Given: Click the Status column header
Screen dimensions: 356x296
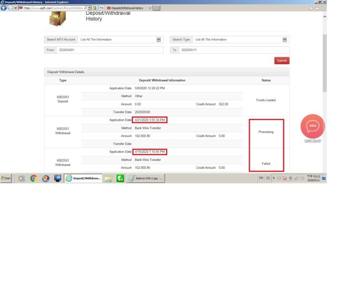Looking at the screenshot, I should click(266, 80).
